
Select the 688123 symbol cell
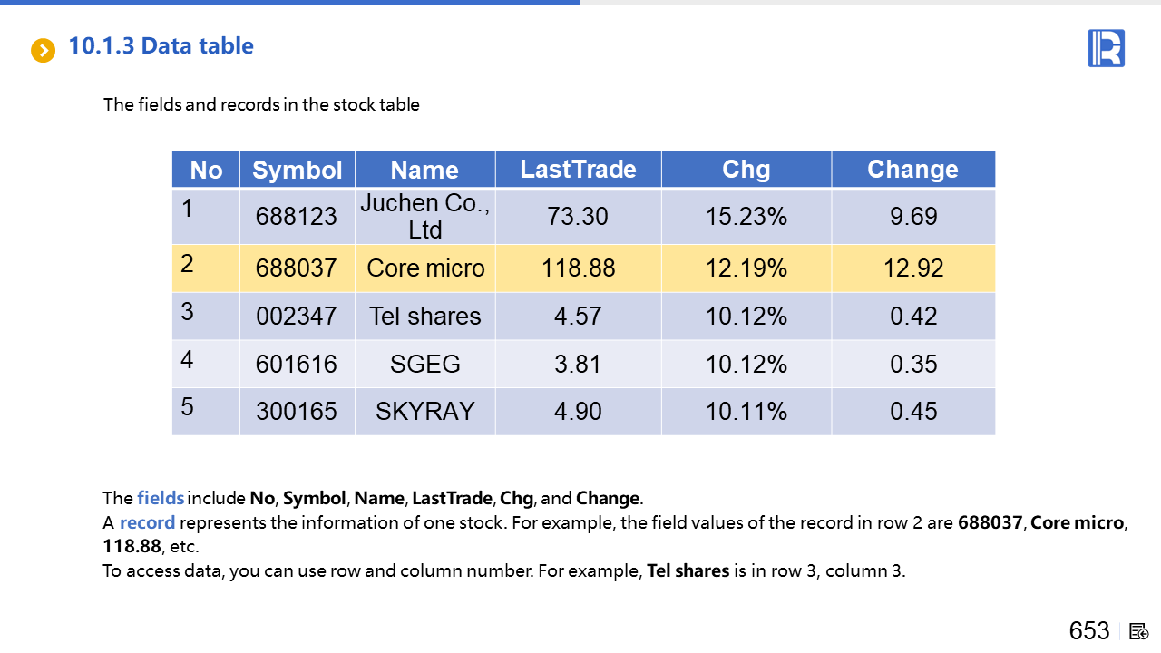(x=297, y=217)
